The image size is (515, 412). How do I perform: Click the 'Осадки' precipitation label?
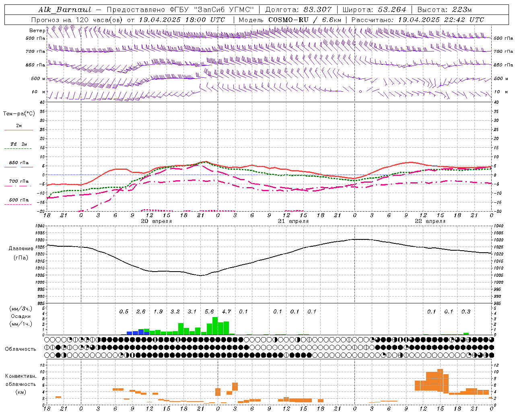click(21, 316)
